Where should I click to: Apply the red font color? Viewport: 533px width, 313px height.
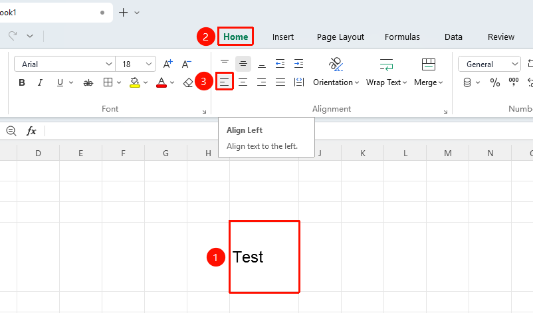point(161,82)
